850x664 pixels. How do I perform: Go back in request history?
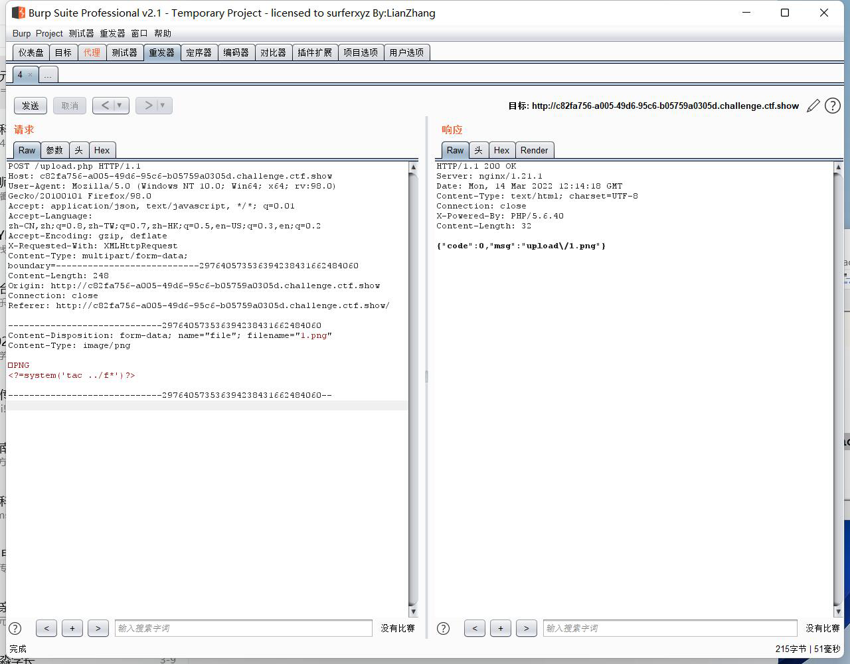(x=105, y=106)
